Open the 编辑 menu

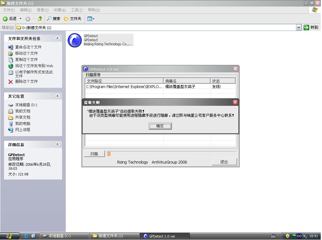[x=26, y=10]
